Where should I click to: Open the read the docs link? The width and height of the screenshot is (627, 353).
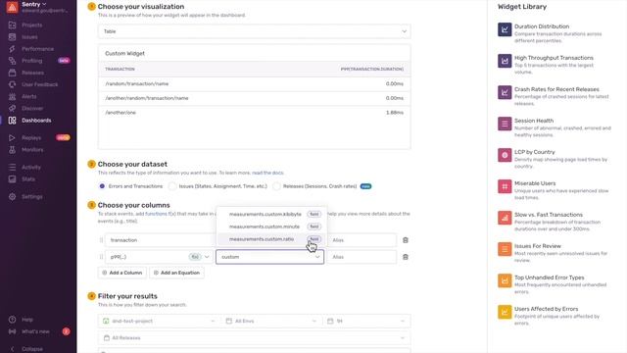tap(267, 173)
